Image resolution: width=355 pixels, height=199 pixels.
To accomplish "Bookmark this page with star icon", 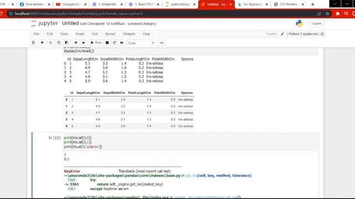I will [327, 13].
